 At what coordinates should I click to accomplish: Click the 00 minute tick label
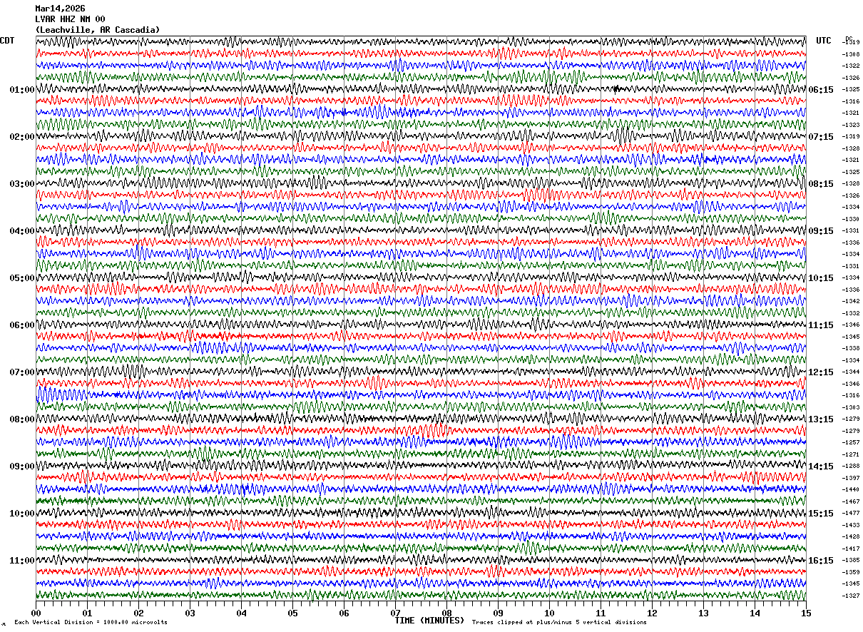click(x=36, y=613)
